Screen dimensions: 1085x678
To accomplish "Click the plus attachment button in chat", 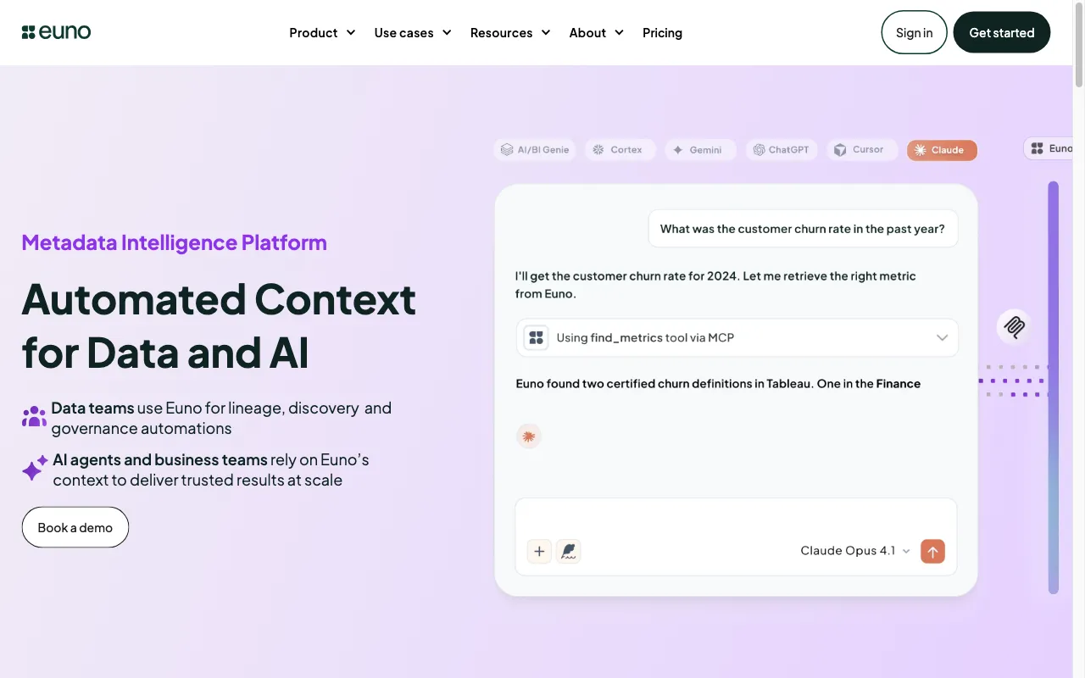I will [x=539, y=551].
